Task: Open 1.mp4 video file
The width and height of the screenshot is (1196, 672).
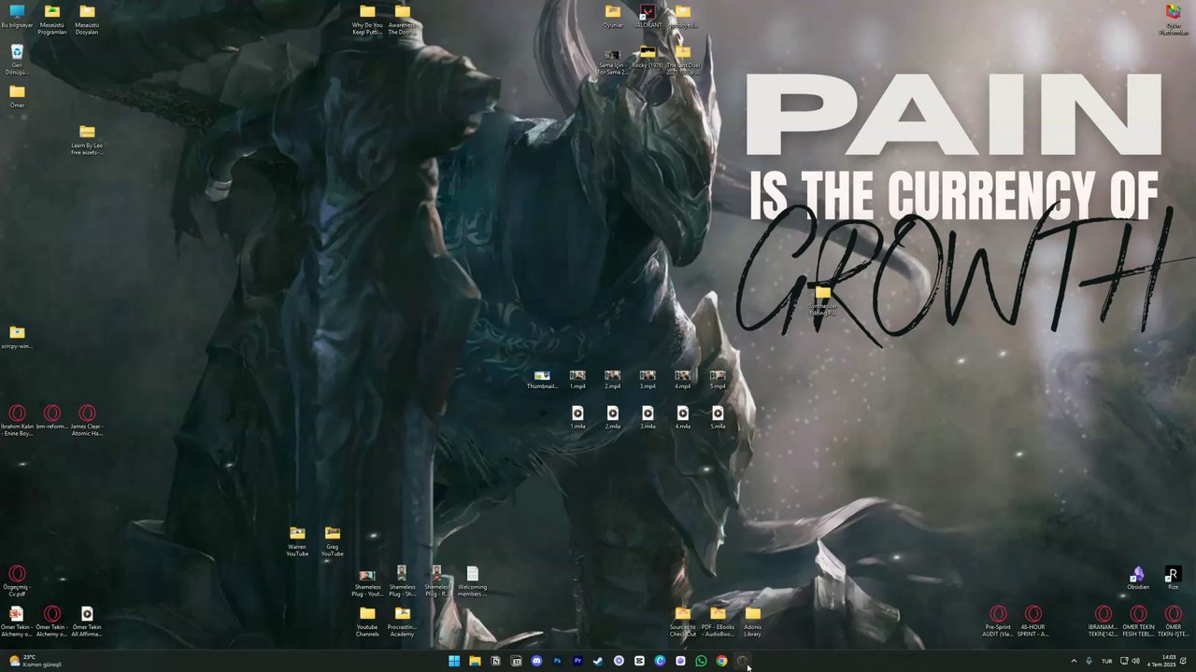Action: 577,379
